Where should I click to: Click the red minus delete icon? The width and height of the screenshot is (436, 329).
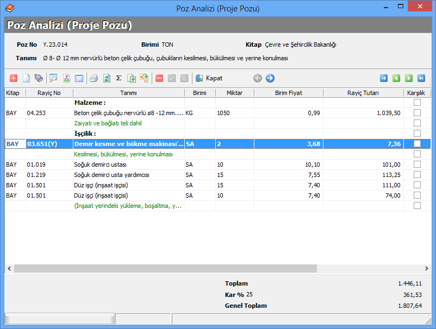coord(159,78)
